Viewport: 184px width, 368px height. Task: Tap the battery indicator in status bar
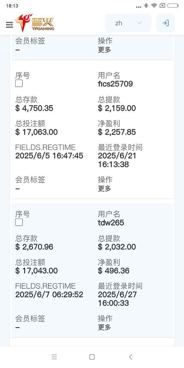(x=173, y=5)
